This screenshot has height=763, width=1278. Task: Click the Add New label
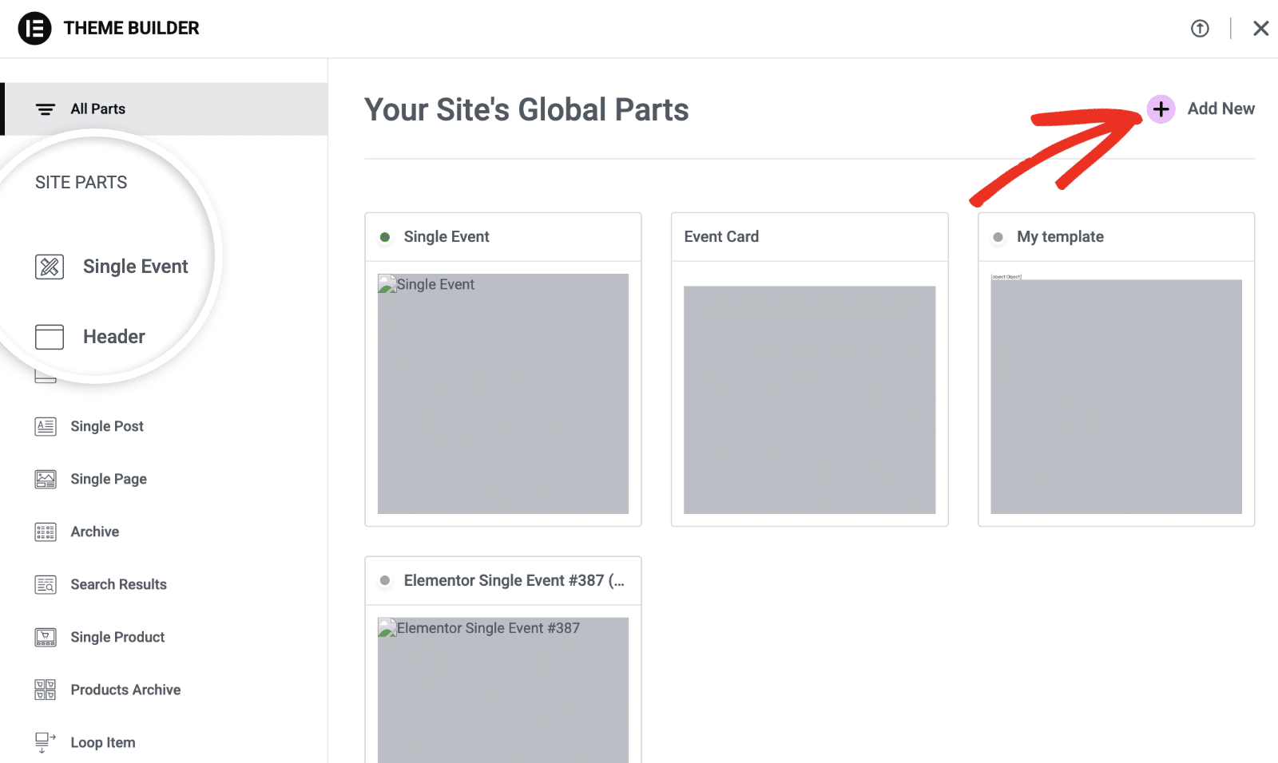(1220, 109)
